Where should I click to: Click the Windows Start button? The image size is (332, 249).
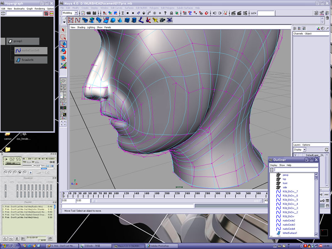(x=10, y=246)
